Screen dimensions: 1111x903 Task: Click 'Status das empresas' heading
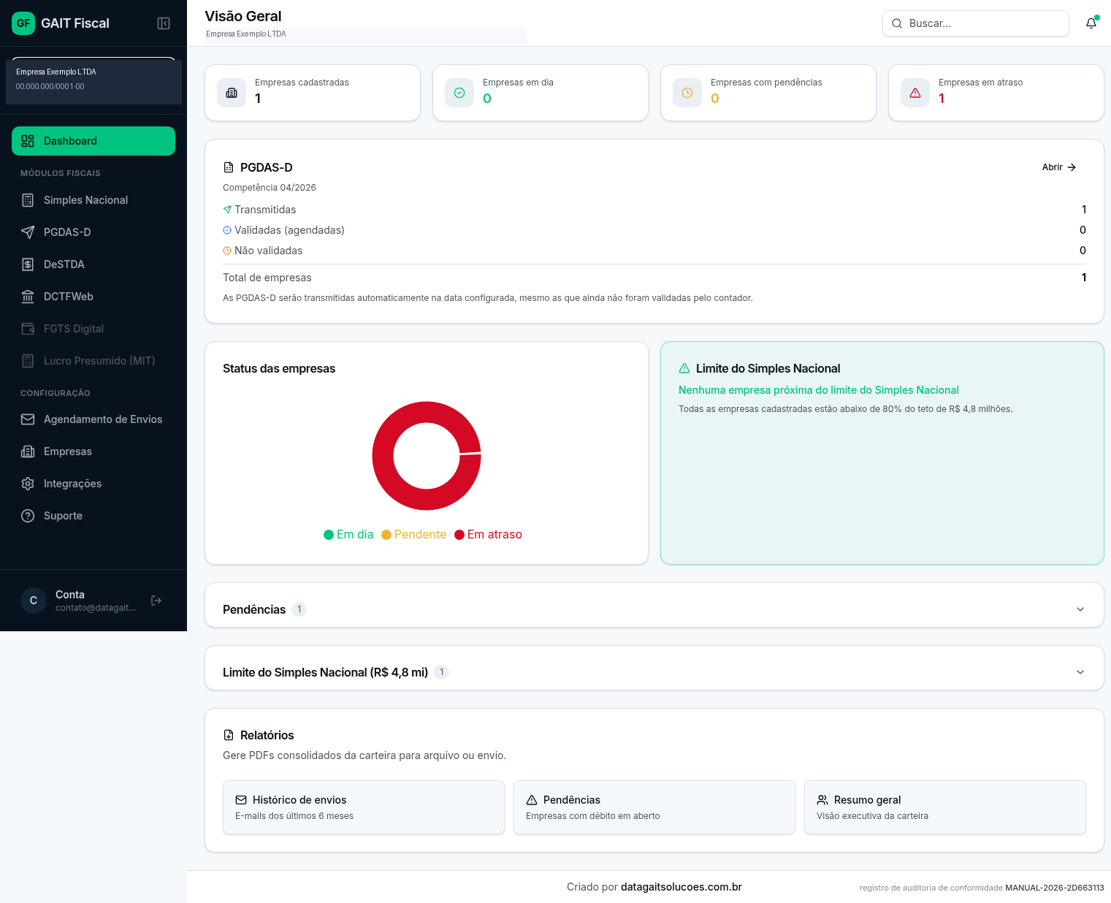point(279,368)
